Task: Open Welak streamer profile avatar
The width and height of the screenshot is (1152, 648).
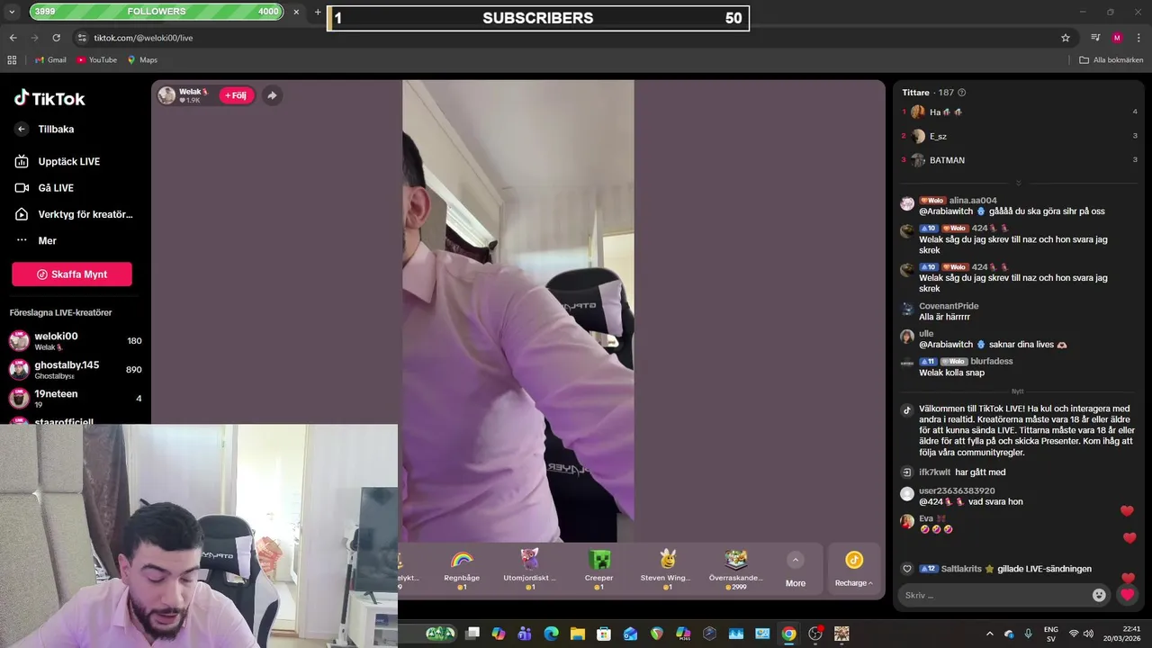Action: point(166,95)
